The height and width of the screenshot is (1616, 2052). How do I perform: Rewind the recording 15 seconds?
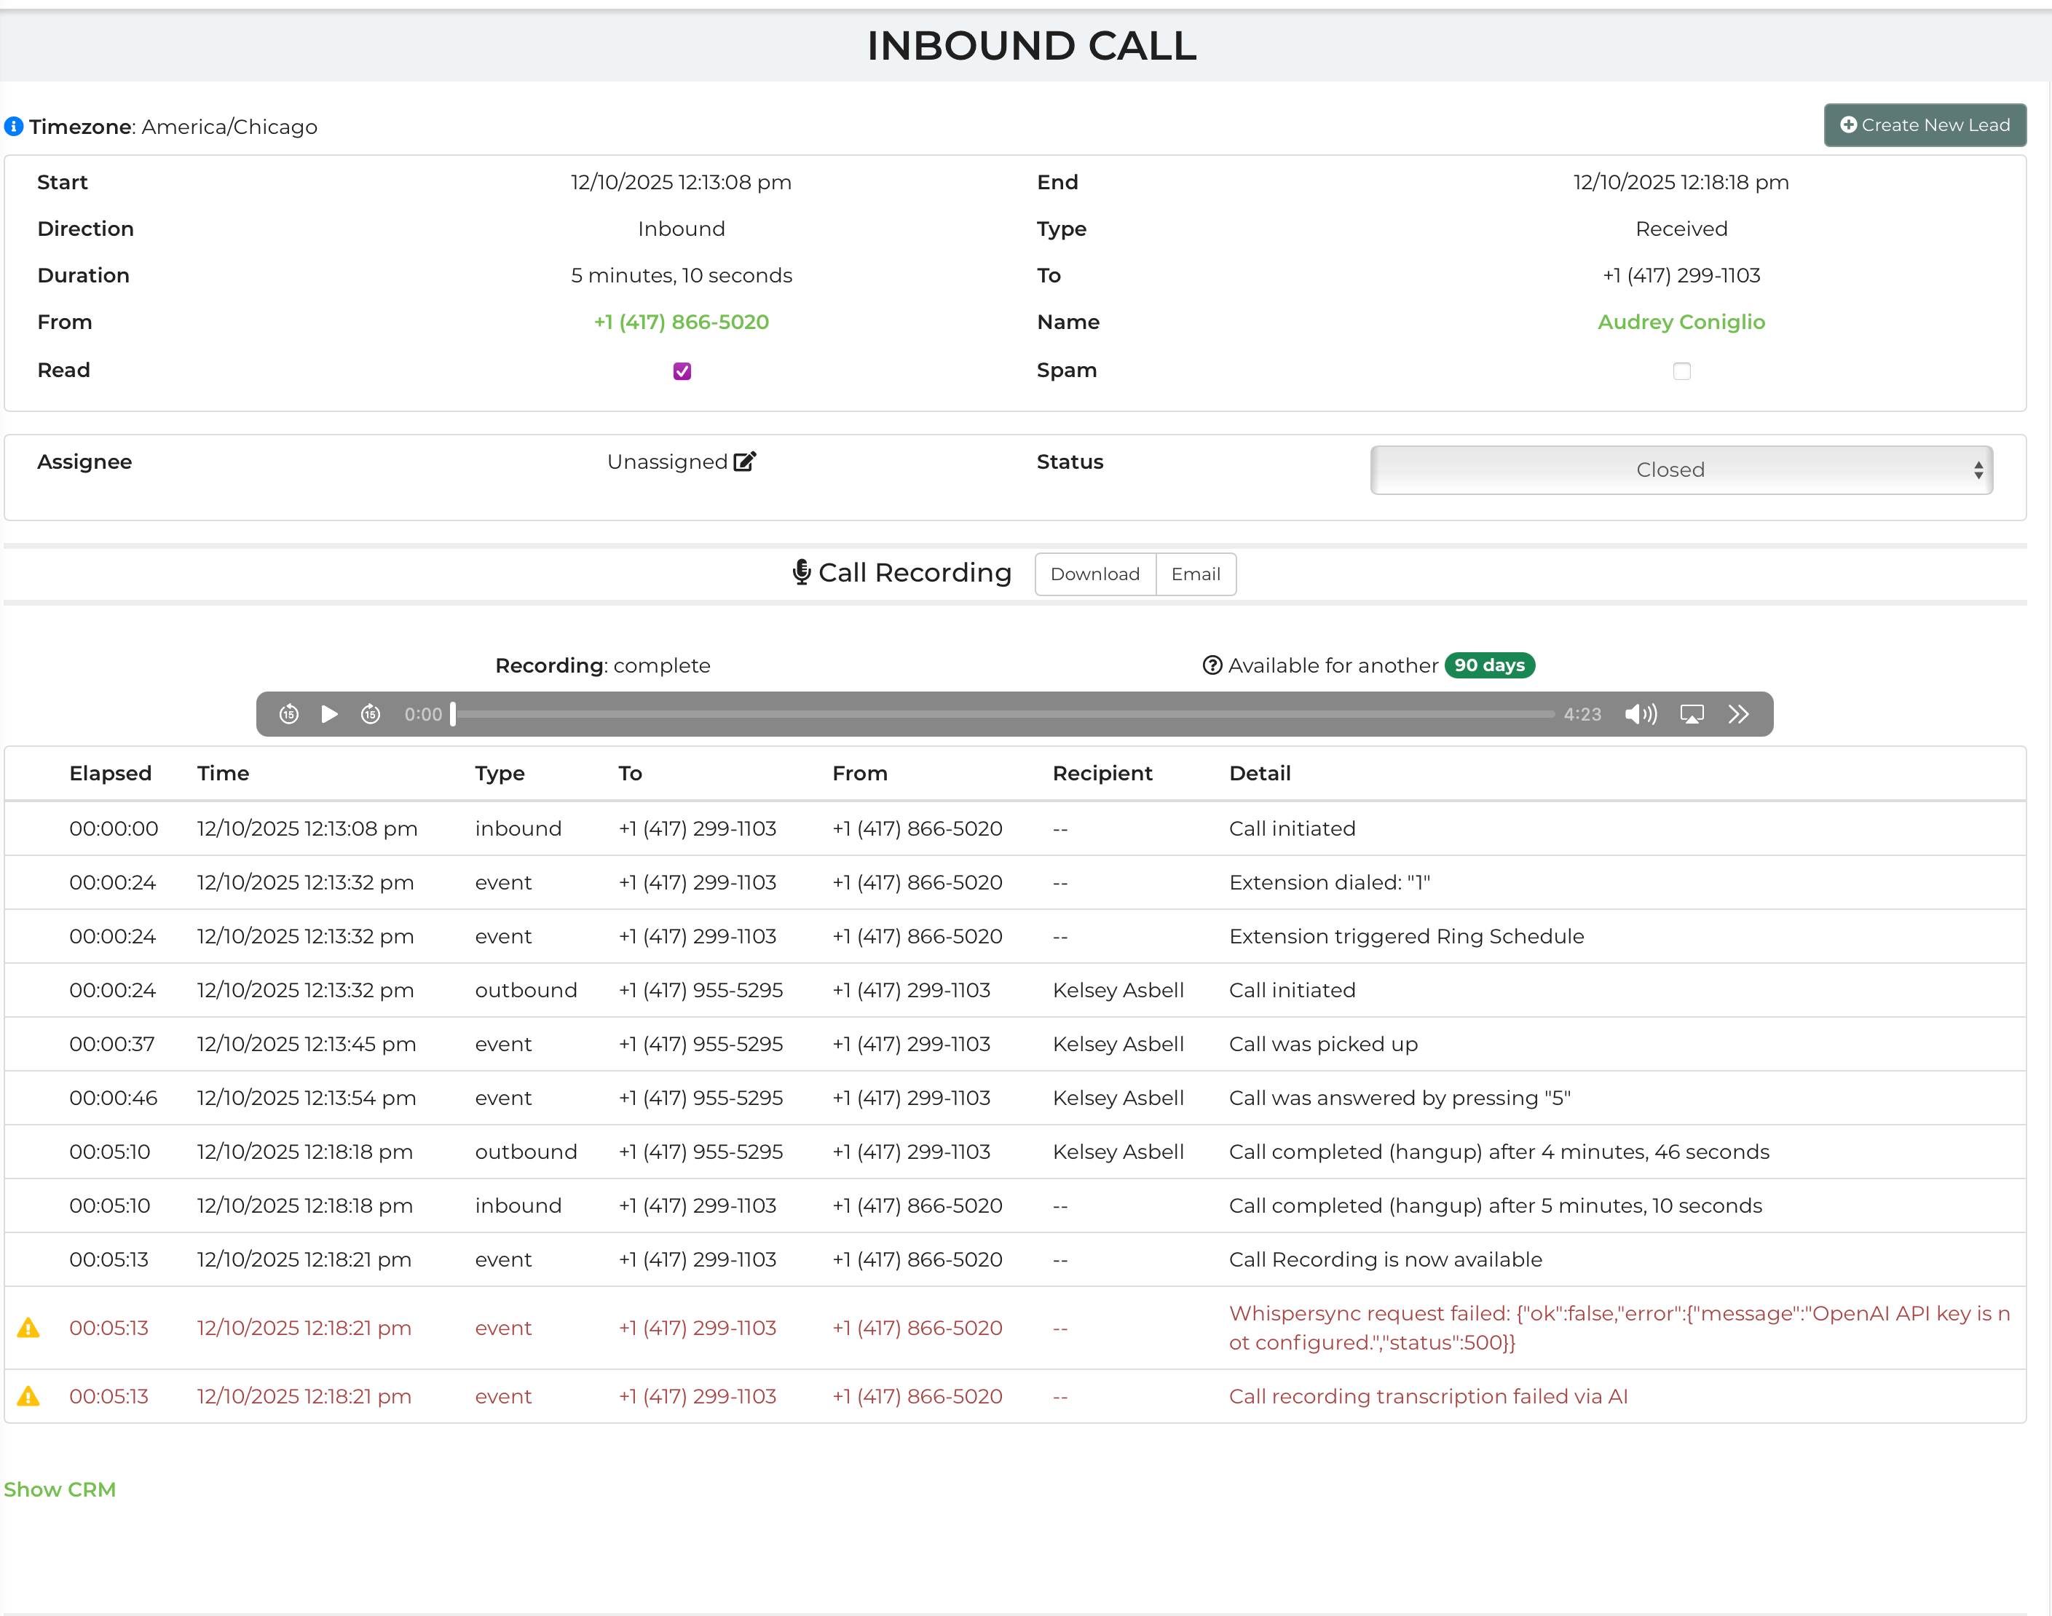click(x=288, y=714)
